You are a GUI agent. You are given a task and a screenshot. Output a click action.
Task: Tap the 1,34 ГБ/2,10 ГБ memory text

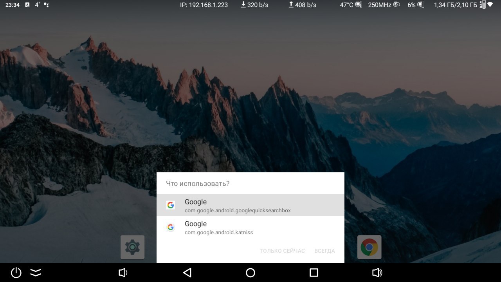click(456, 5)
